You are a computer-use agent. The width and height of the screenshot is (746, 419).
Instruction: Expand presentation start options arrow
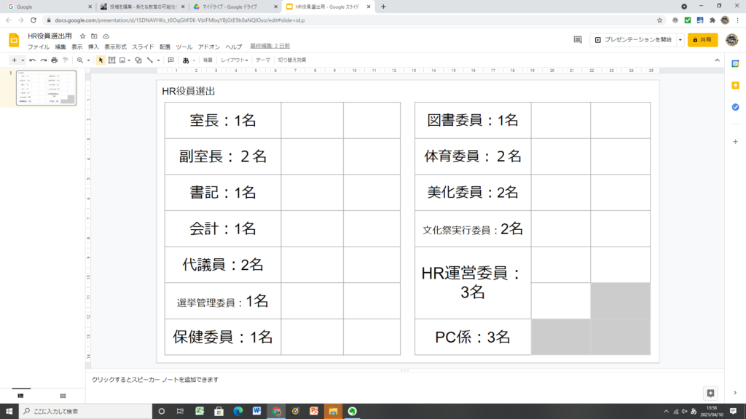pos(680,40)
